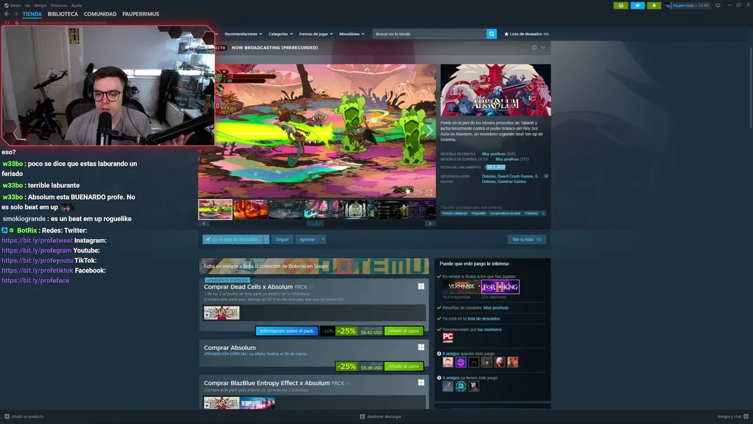Open the green notifications bell

pos(654,5)
